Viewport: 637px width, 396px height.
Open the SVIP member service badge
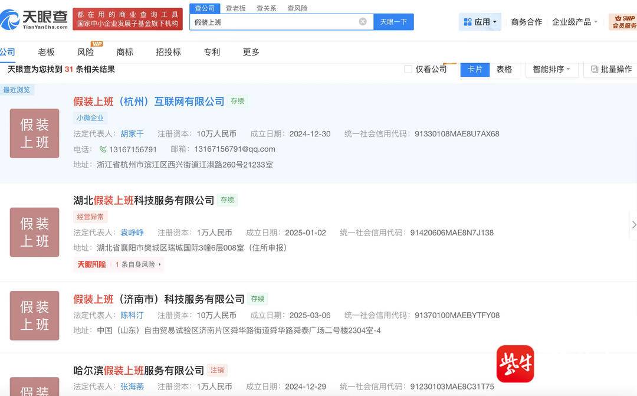click(x=623, y=22)
